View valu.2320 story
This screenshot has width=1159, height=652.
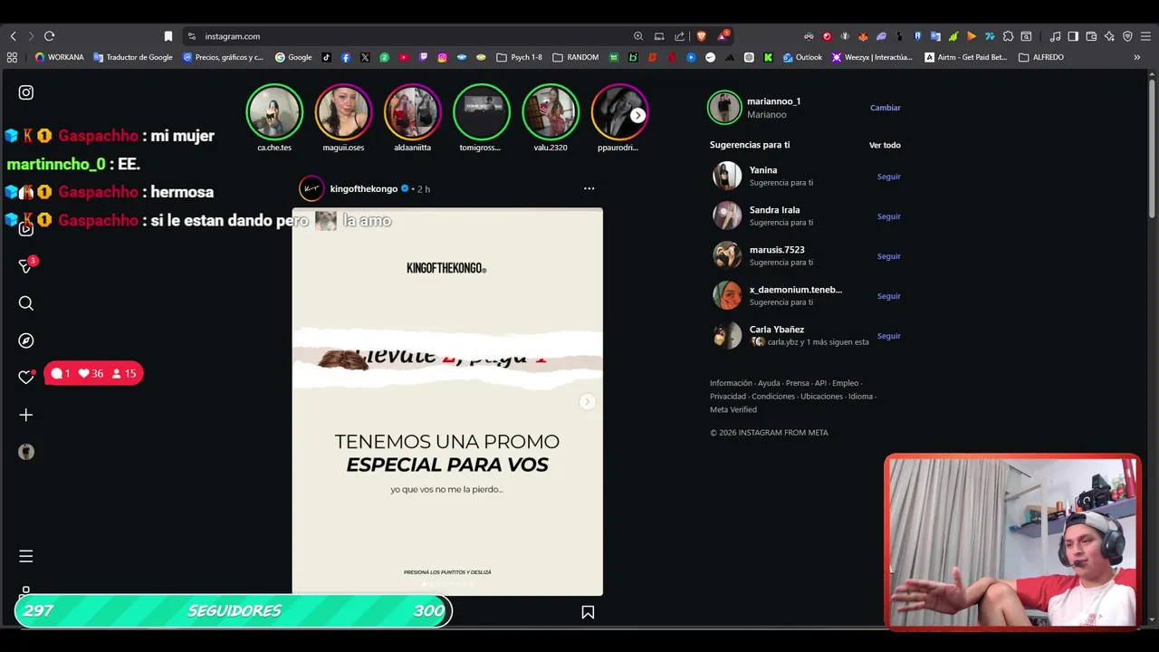point(550,111)
